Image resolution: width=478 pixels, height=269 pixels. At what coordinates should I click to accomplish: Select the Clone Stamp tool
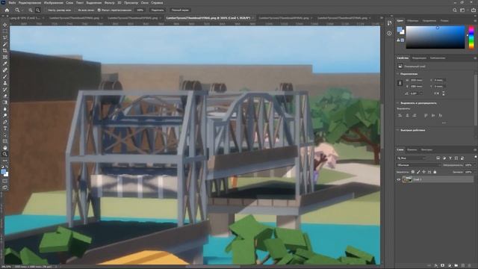[5, 83]
